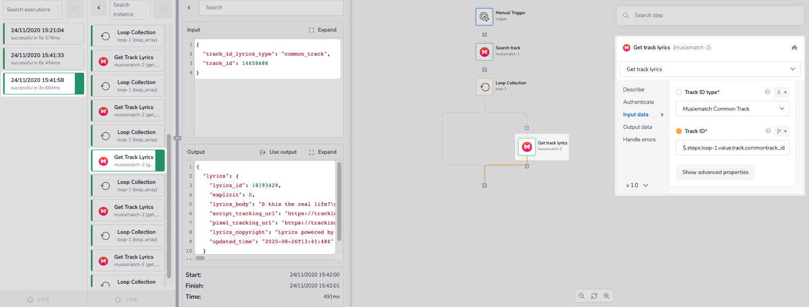Toggle the Track ID type radio circle
The height and width of the screenshot is (307, 809).
point(678,92)
